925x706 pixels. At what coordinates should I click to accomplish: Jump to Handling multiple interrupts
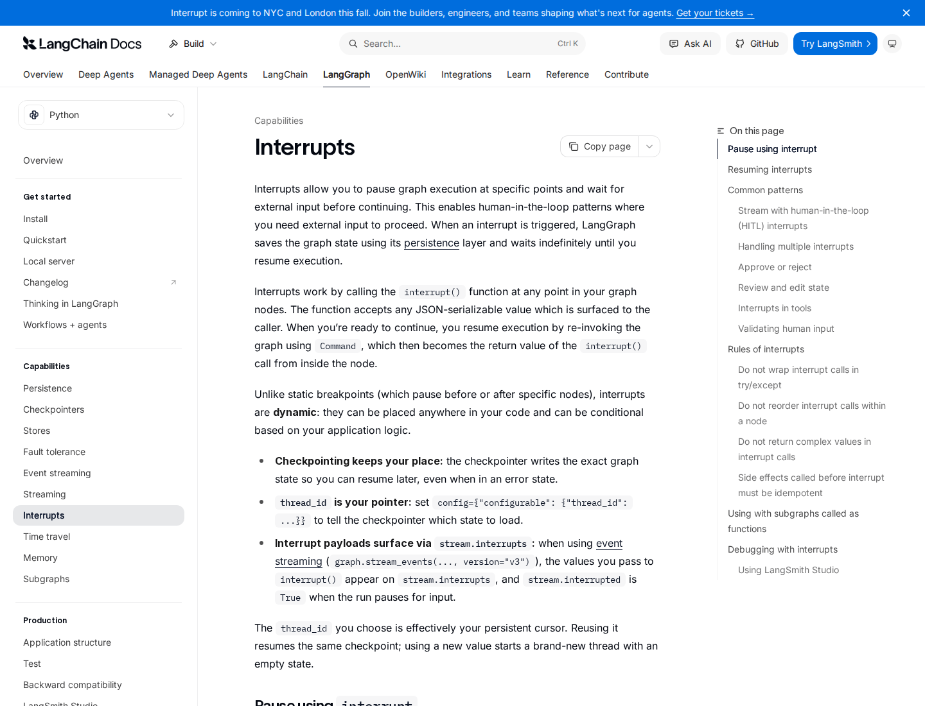coord(796,246)
